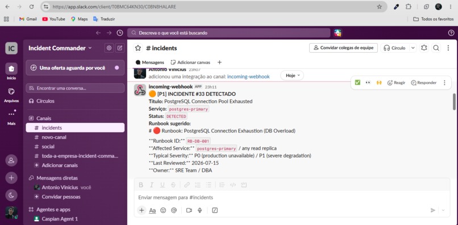Open Traduzir bookmark
458x225 pixels.
103,19
